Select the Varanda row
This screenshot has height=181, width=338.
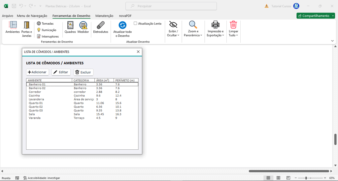pyautogui.click(x=82, y=118)
